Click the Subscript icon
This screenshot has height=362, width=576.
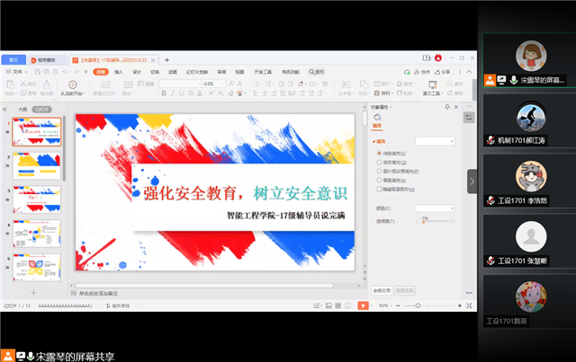[x=220, y=93]
